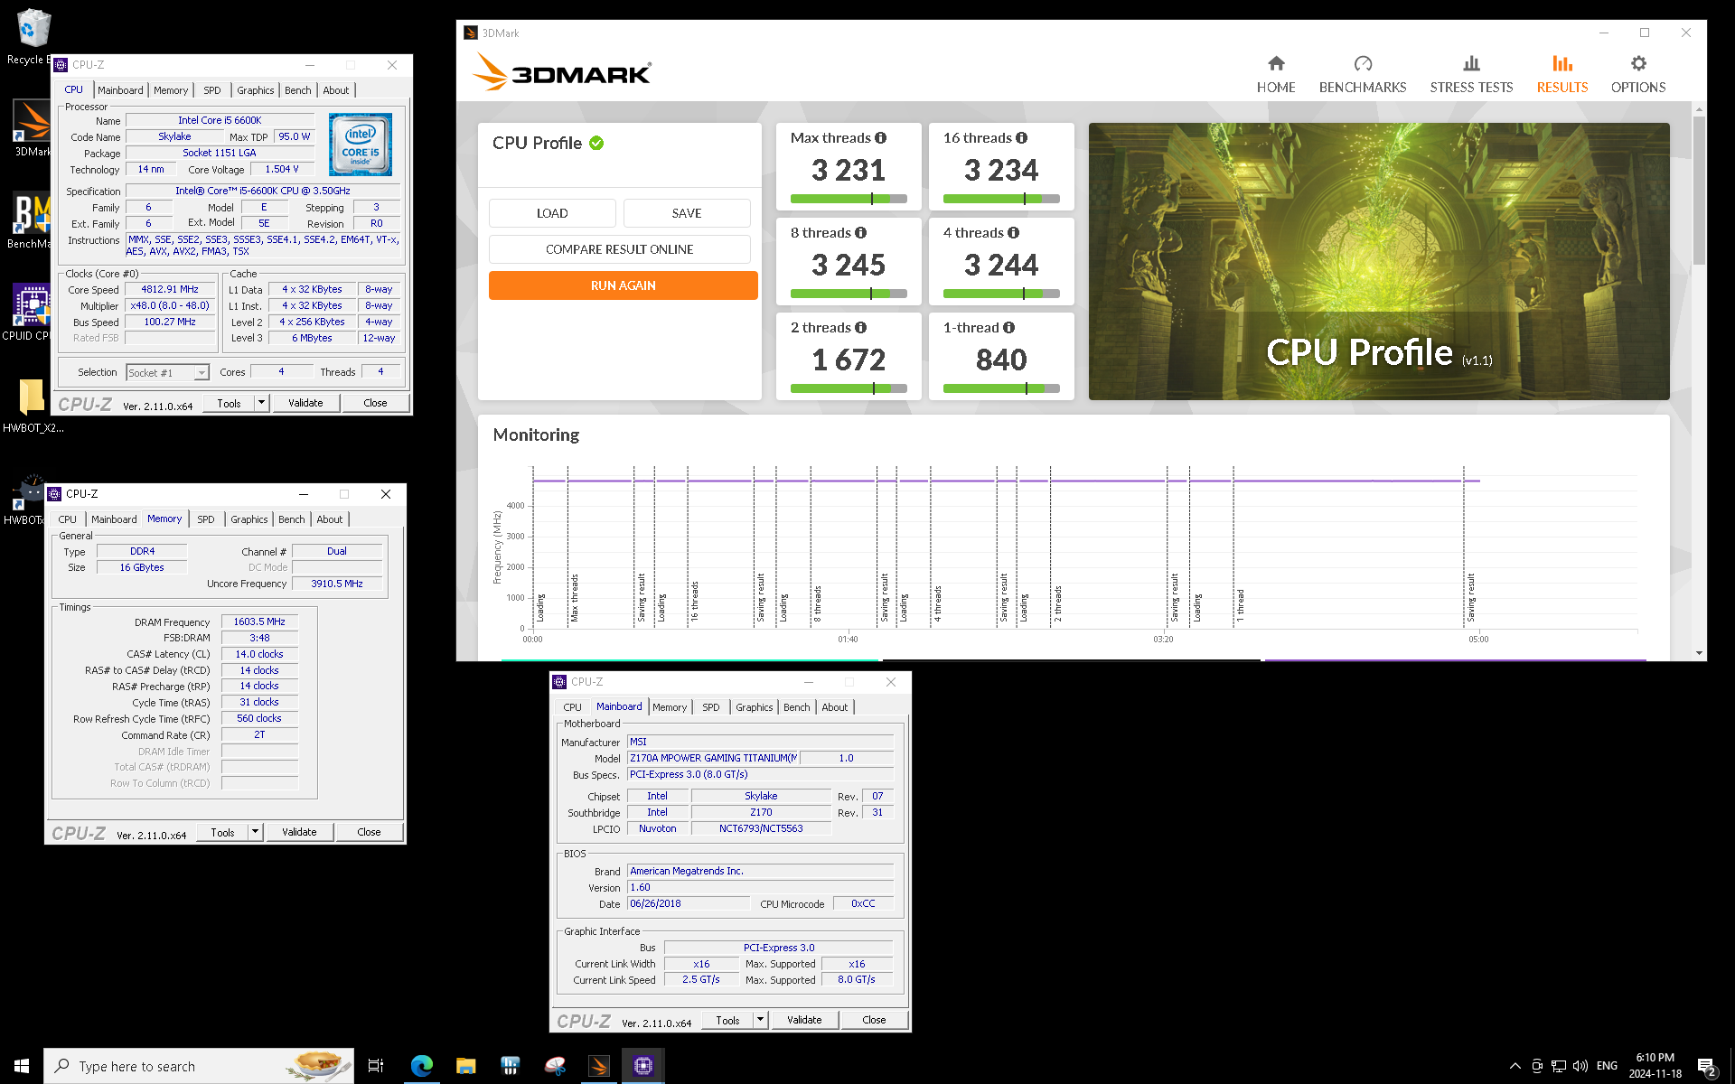Open Memory tab in Mainboard CPU-Z window
The image size is (1735, 1084).
[670, 707]
